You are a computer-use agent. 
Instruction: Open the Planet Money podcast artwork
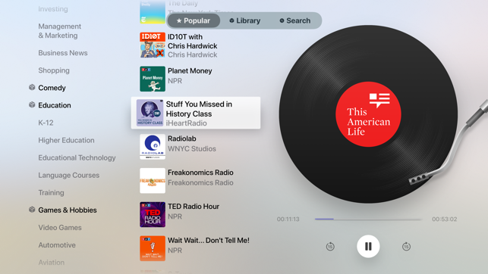coord(153,79)
